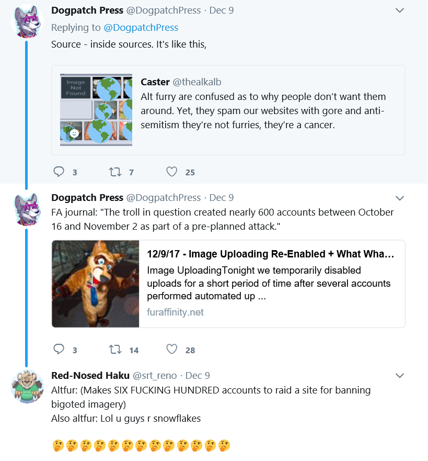
Task: Open Dogpatch Press avatar on first tweet
Action: (27, 21)
